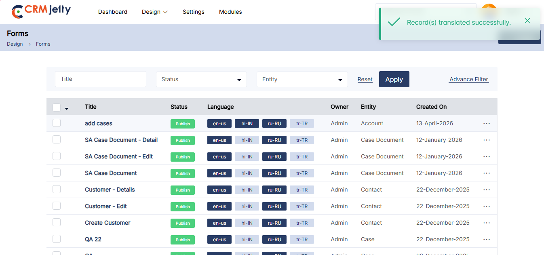Go to the Modules menu item

[230, 12]
